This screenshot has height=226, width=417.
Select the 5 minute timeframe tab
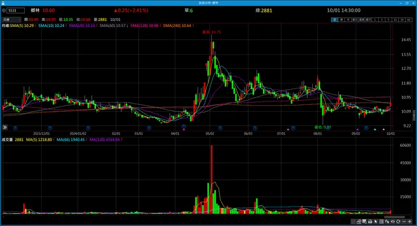[389, 20]
